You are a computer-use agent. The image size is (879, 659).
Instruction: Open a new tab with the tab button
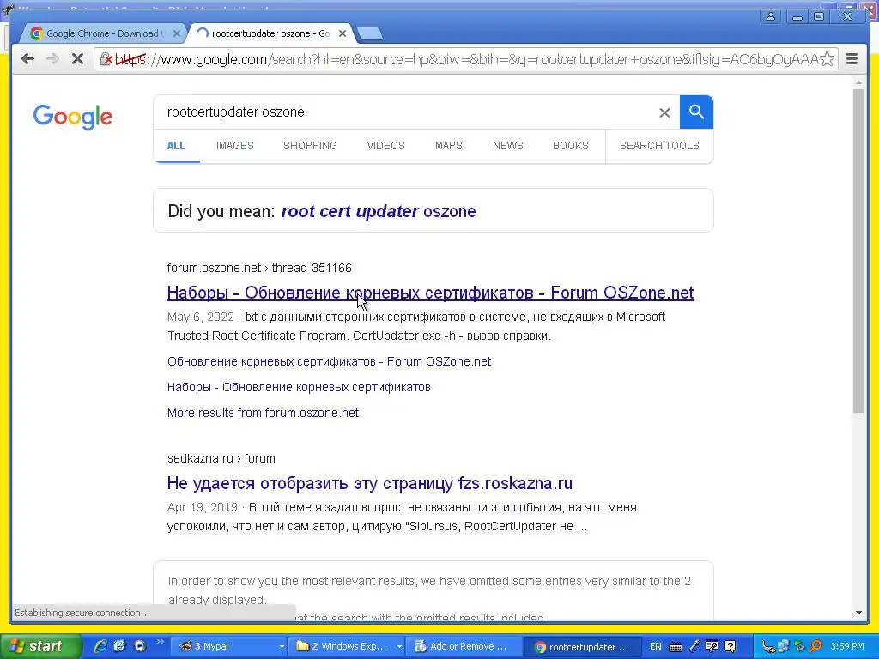click(369, 34)
